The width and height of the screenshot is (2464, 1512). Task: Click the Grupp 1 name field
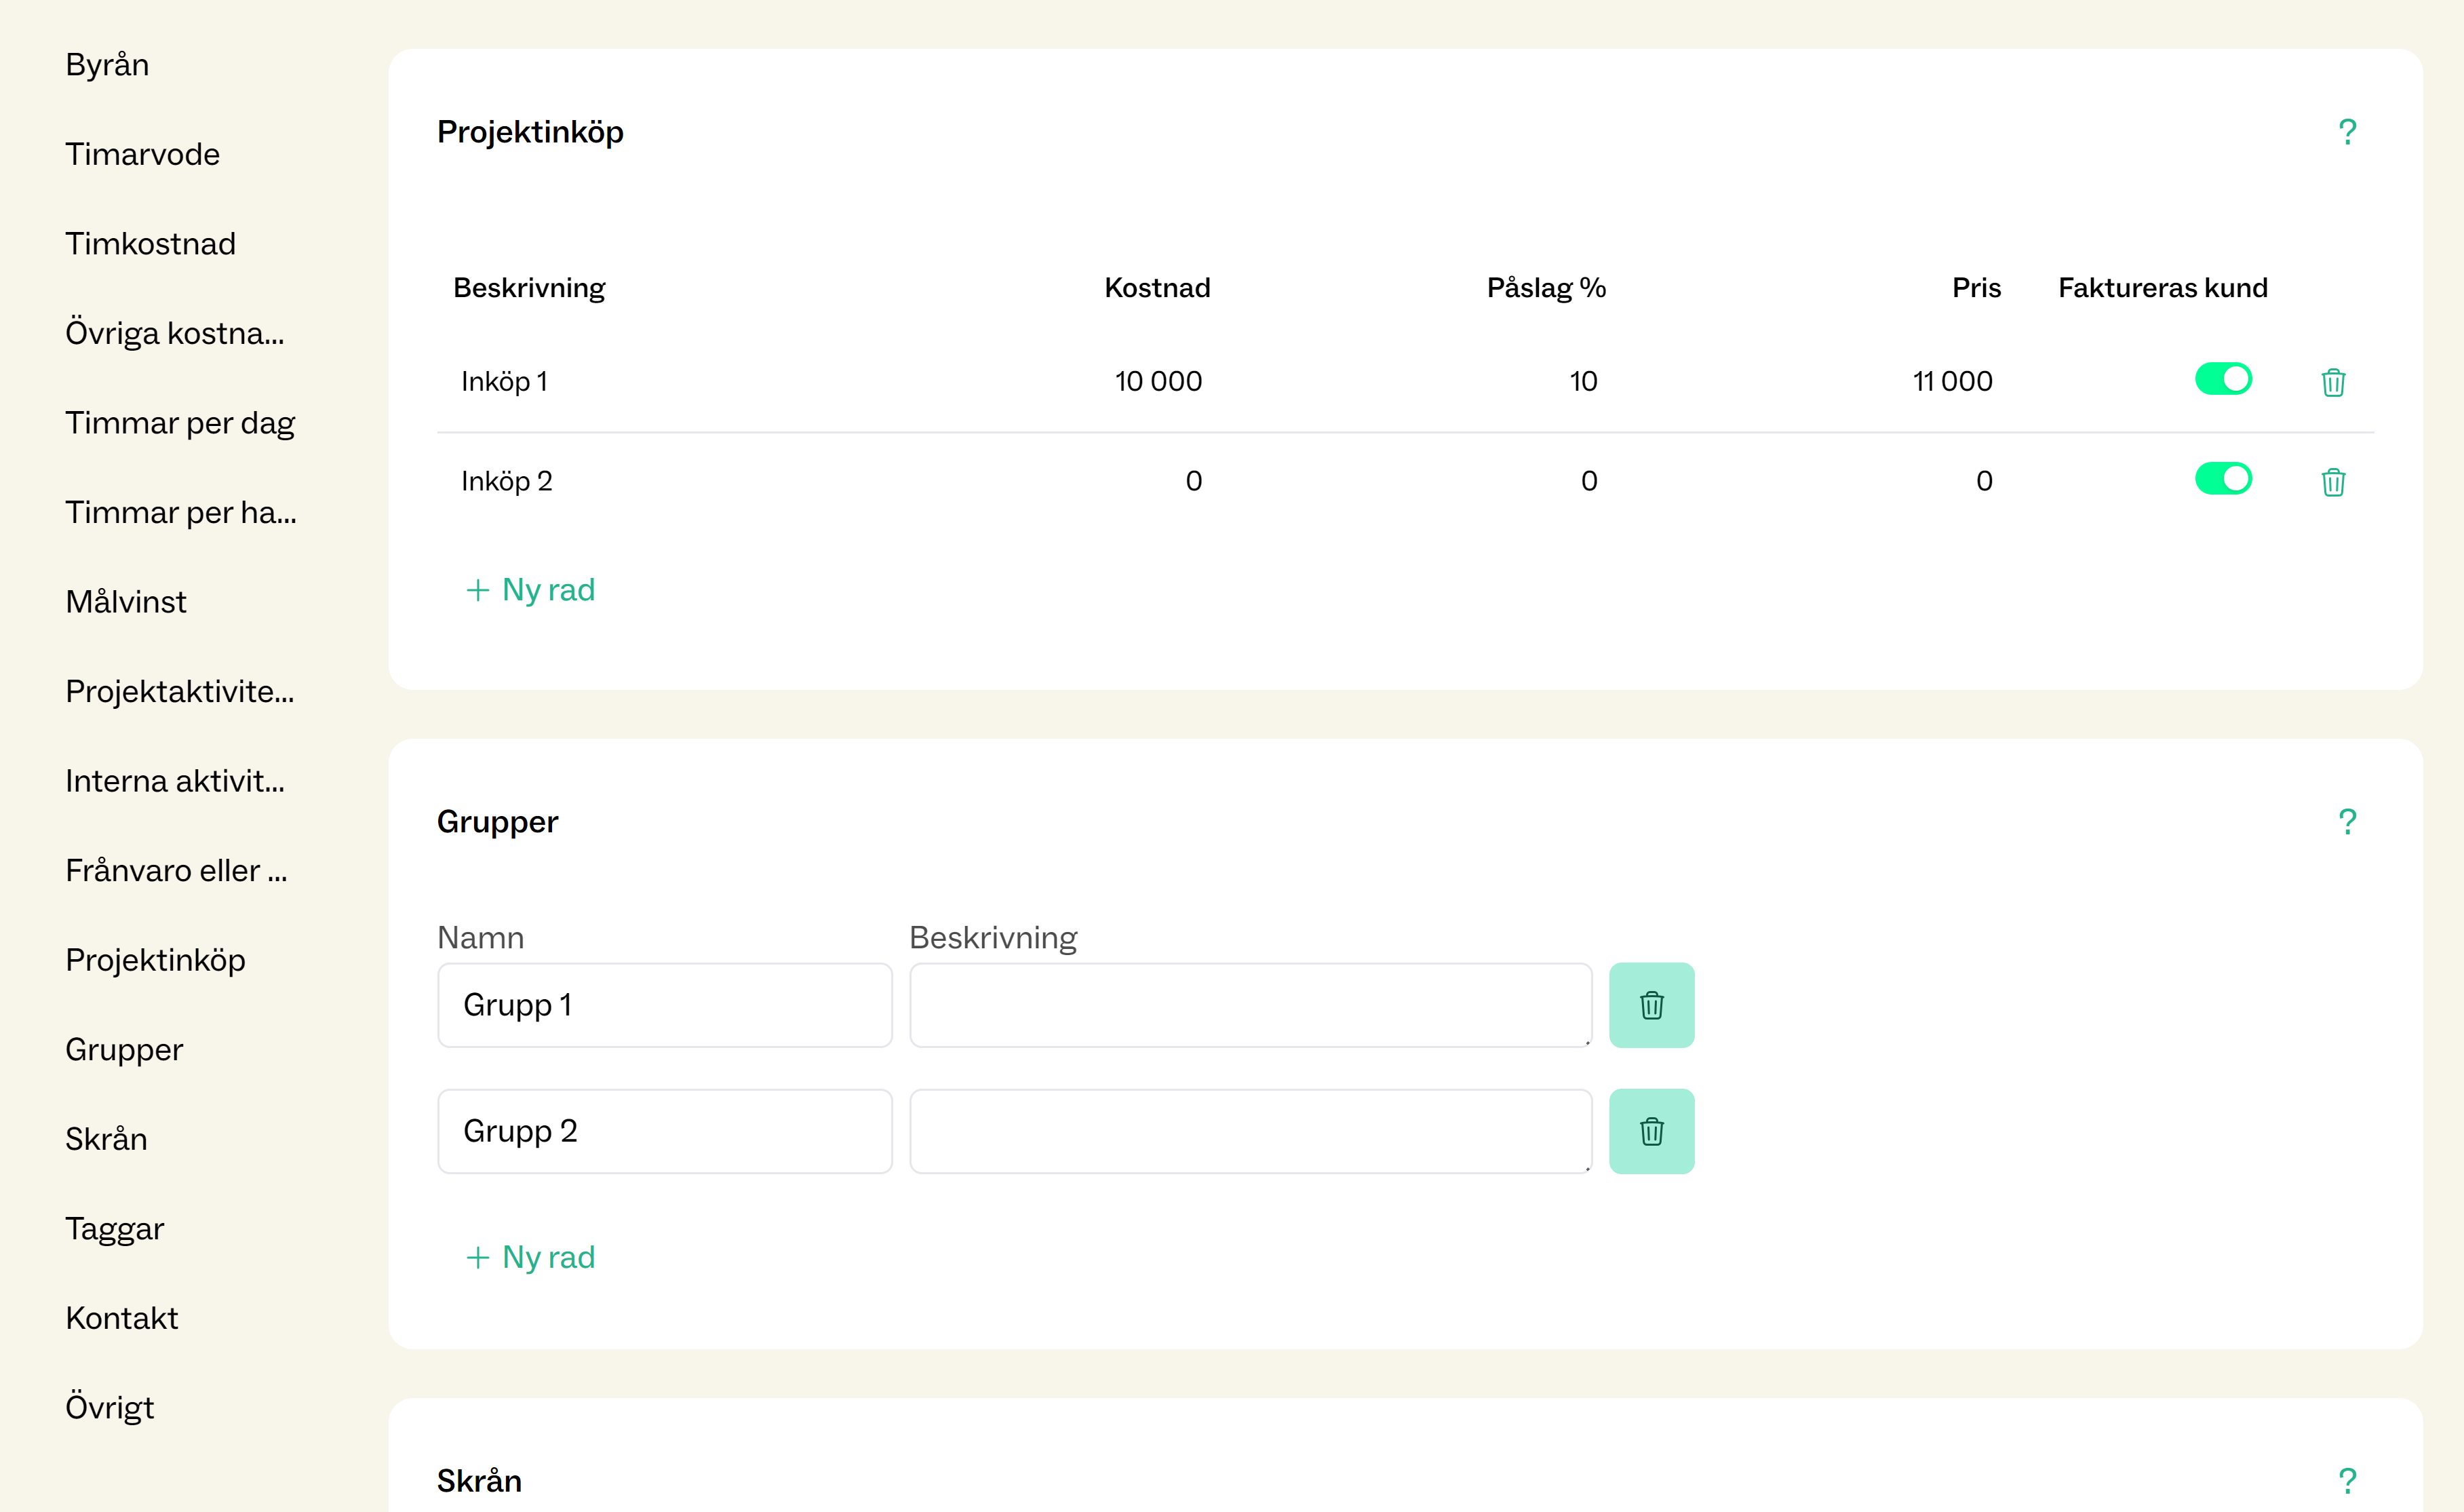click(x=664, y=1005)
